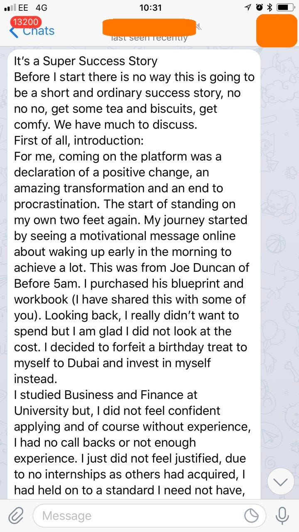This screenshot has width=299, height=532.
Task: Tap the Bluetooth status bar icon
Action: click(269, 7)
